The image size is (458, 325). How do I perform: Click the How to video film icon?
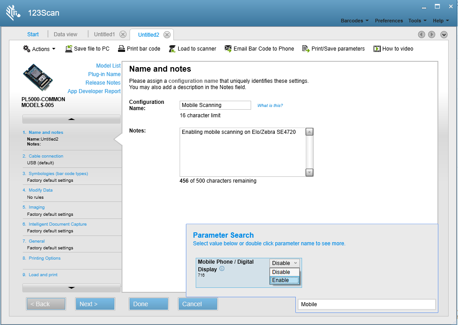pyautogui.click(x=377, y=49)
